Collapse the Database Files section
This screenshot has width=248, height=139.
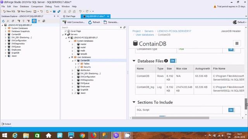pyautogui.click(x=134, y=61)
